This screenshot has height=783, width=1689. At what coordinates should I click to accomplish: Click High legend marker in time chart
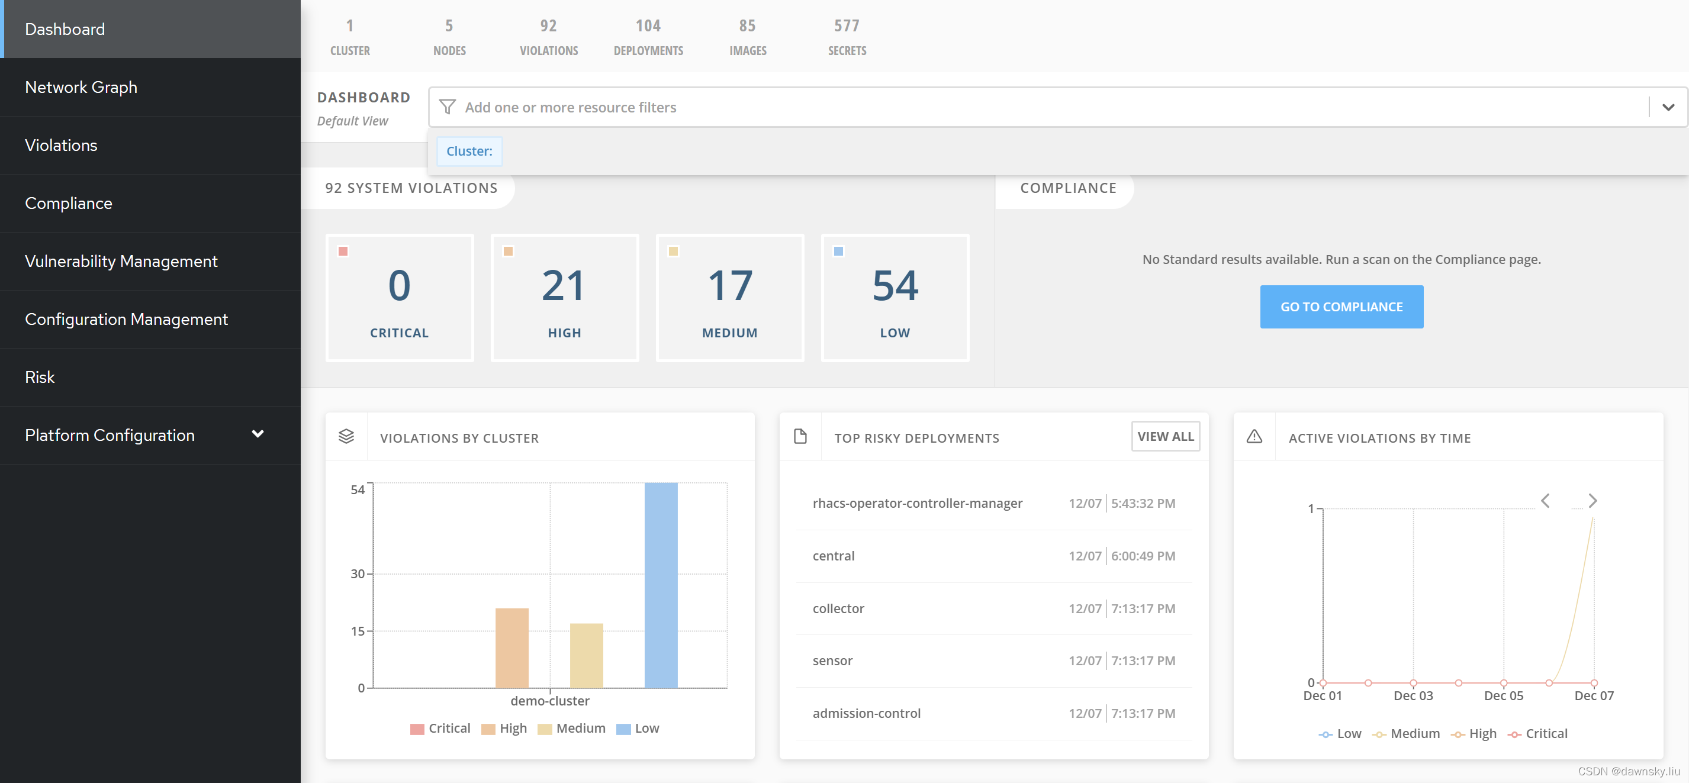[x=1458, y=734]
